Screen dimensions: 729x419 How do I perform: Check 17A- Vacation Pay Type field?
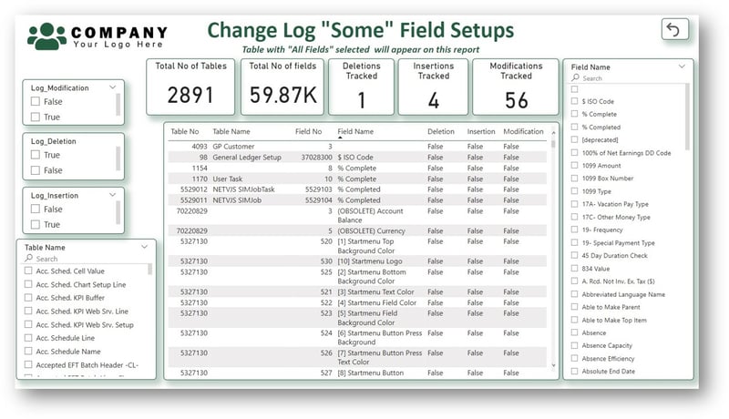click(575, 203)
